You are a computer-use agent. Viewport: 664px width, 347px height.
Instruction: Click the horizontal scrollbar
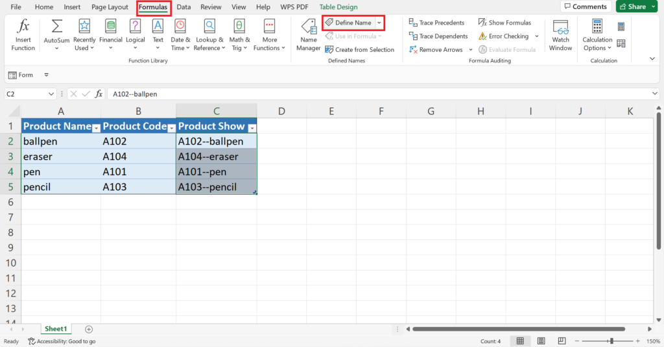(519, 329)
